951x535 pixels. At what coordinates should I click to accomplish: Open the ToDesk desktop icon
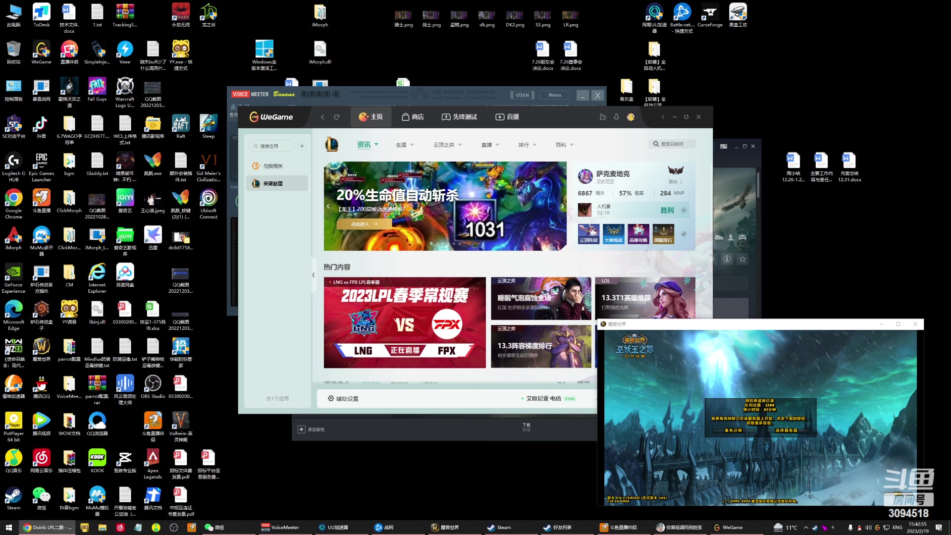tap(42, 15)
